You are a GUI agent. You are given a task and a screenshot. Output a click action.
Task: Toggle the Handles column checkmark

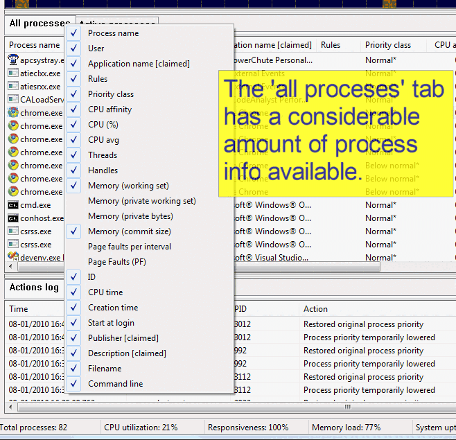[73, 170]
